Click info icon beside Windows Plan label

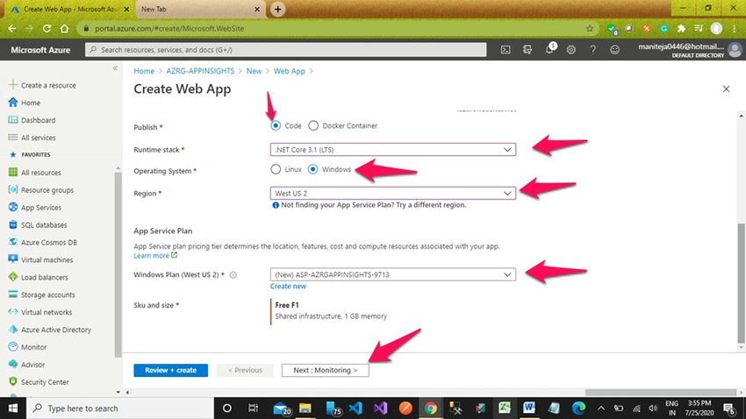[x=233, y=275]
